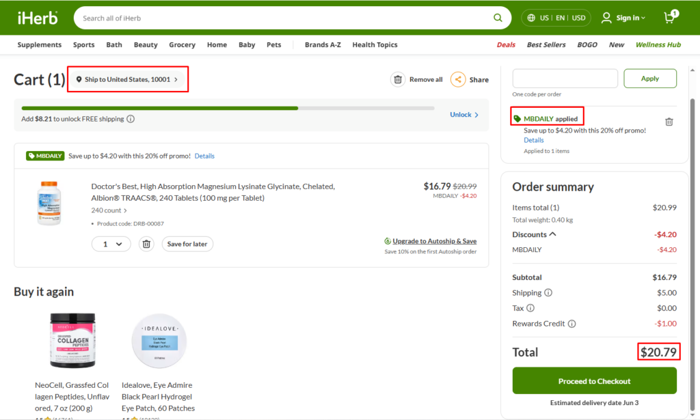Open the Baby menu

coord(247,44)
